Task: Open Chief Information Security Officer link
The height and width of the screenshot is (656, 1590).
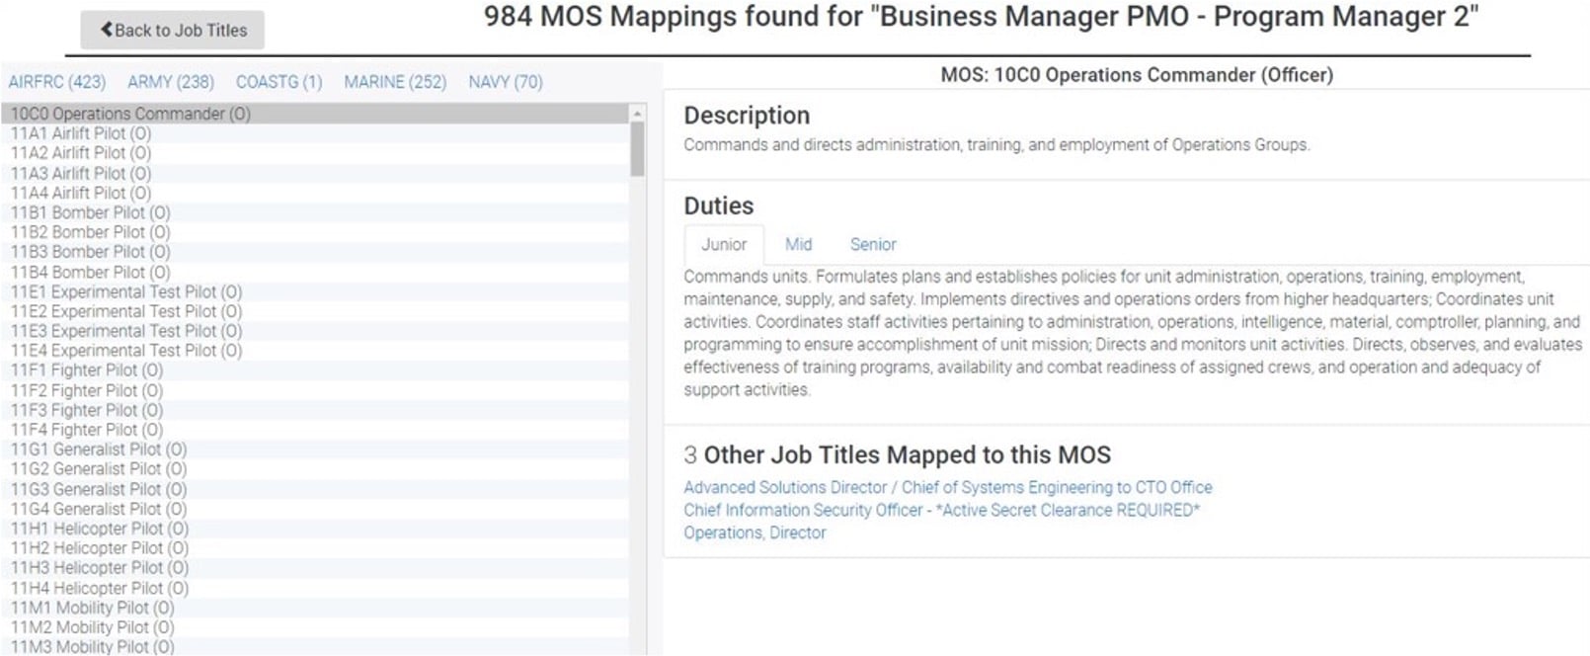Action: [941, 510]
